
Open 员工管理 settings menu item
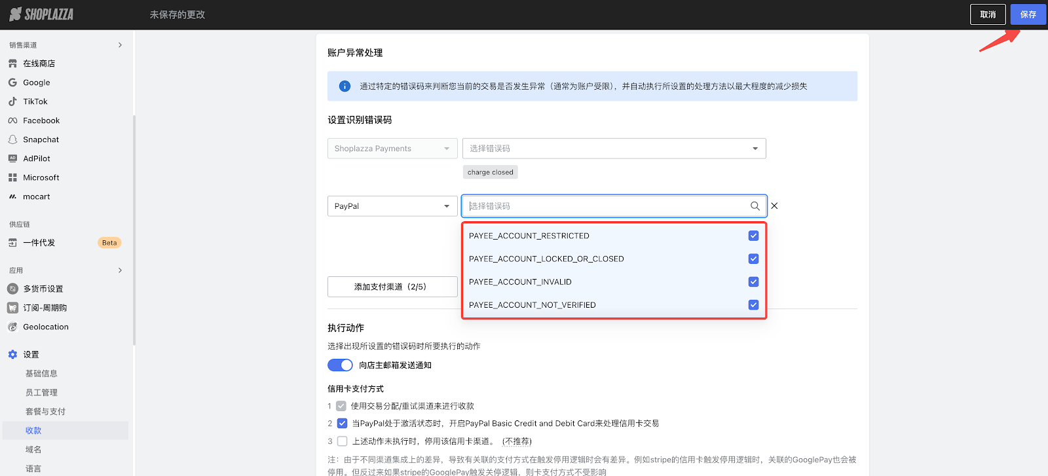(x=41, y=392)
